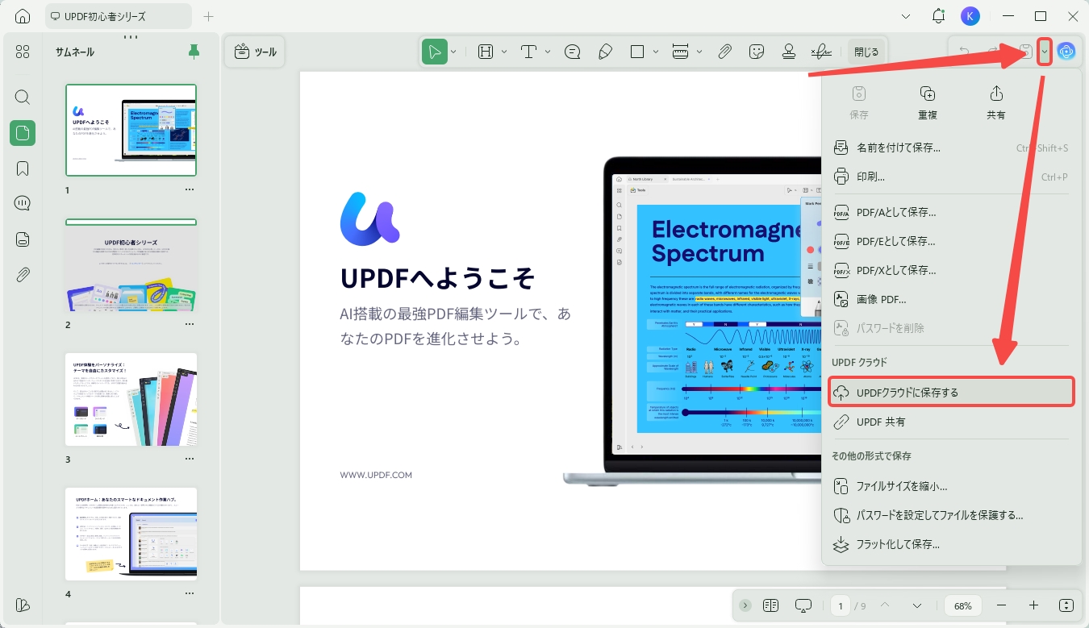1089x628 pixels.
Task: Expand the measure tool dropdown arrow
Action: (699, 52)
